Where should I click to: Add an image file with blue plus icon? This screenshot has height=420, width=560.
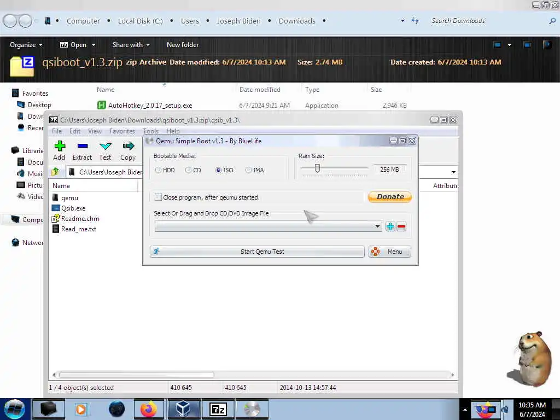pos(390,226)
